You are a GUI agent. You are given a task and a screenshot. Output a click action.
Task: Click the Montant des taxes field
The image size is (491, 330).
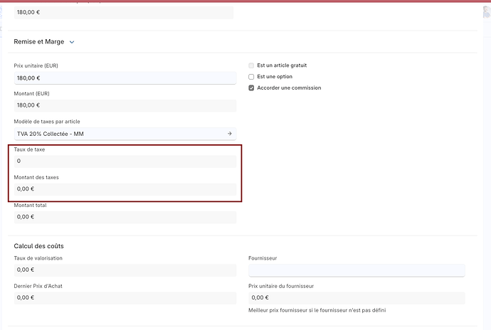click(x=125, y=189)
